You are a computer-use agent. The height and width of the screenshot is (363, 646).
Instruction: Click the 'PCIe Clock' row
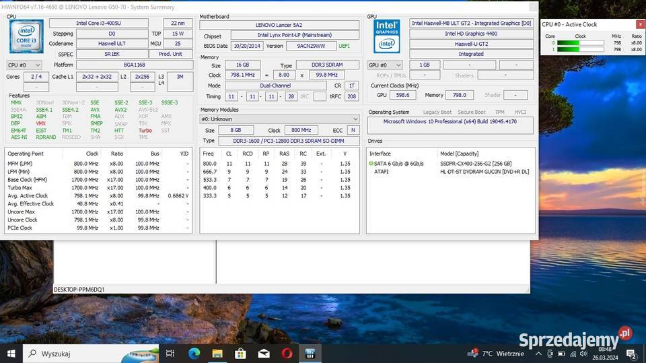coord(98,228)
